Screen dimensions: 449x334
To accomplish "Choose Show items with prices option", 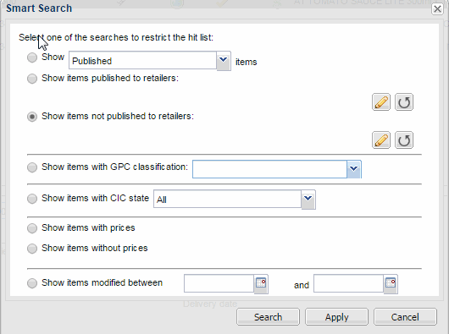I will coord(32,228).
